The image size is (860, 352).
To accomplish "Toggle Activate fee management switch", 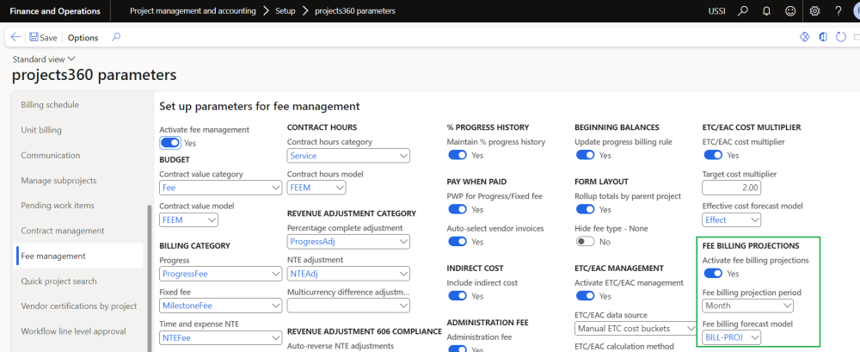I will 169,143.
